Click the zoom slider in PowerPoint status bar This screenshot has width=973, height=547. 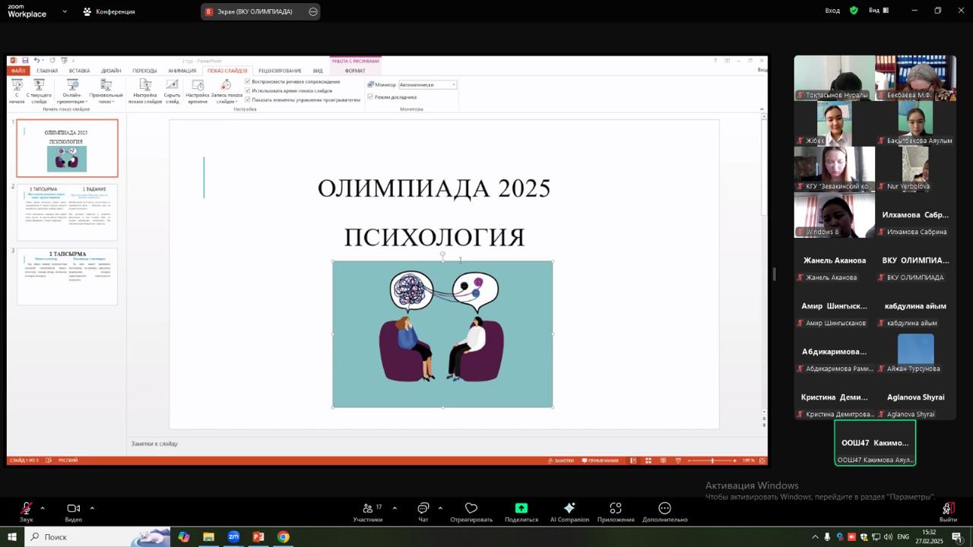pyautogui.click(x=712, y=460)
